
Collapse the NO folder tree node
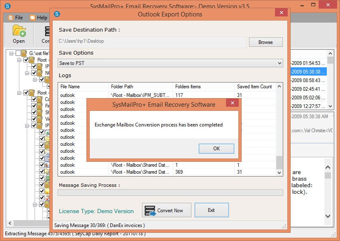point(27,73)
